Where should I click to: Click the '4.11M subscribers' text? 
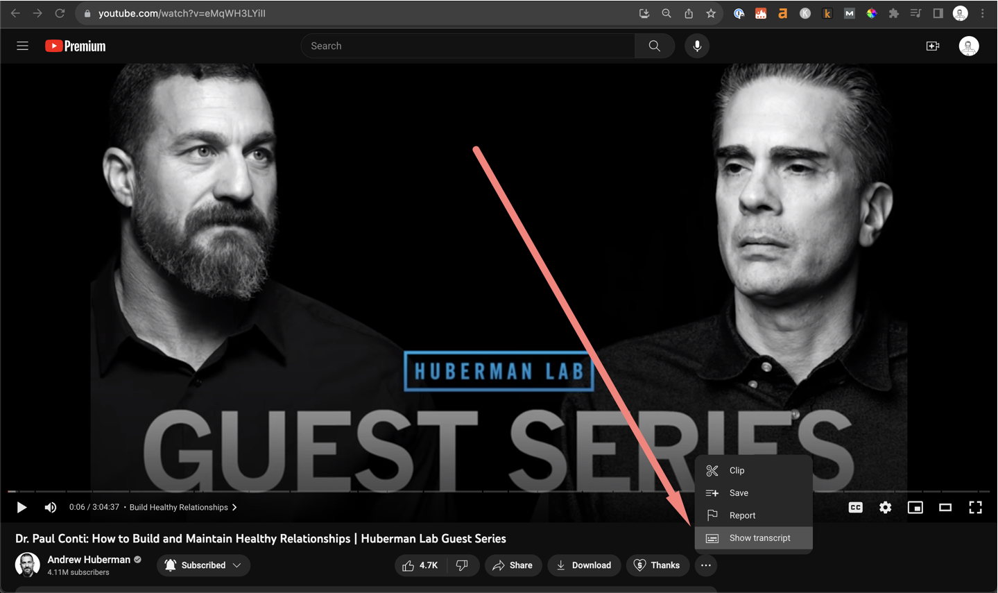78,572
